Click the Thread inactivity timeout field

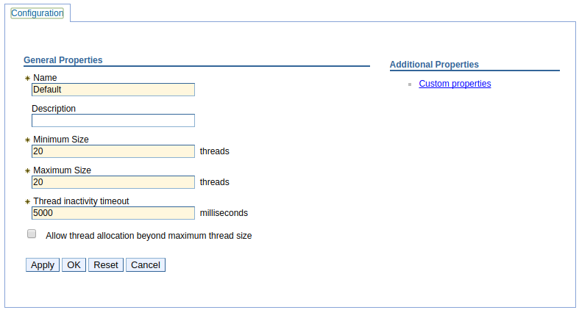pos(113,213)
